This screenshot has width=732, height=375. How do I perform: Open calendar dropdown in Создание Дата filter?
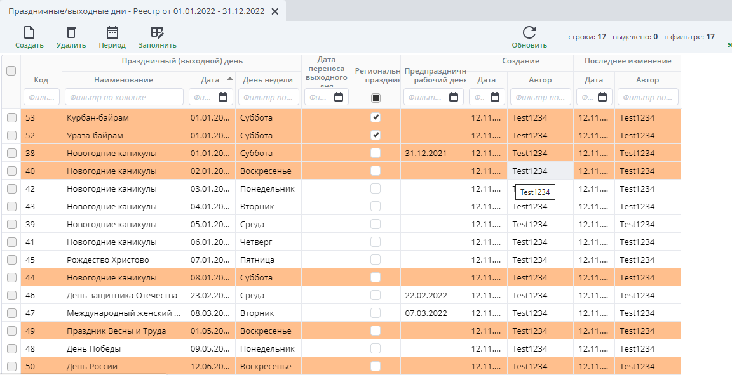click(x=496, y=97)
